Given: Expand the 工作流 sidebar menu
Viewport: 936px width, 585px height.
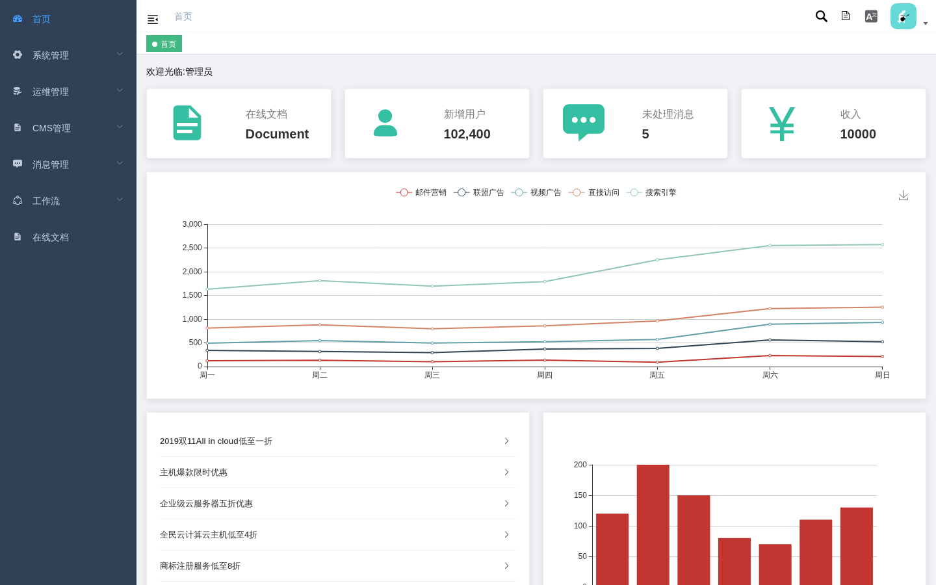Looking at the screenshot, I should (x=68, y=201).
